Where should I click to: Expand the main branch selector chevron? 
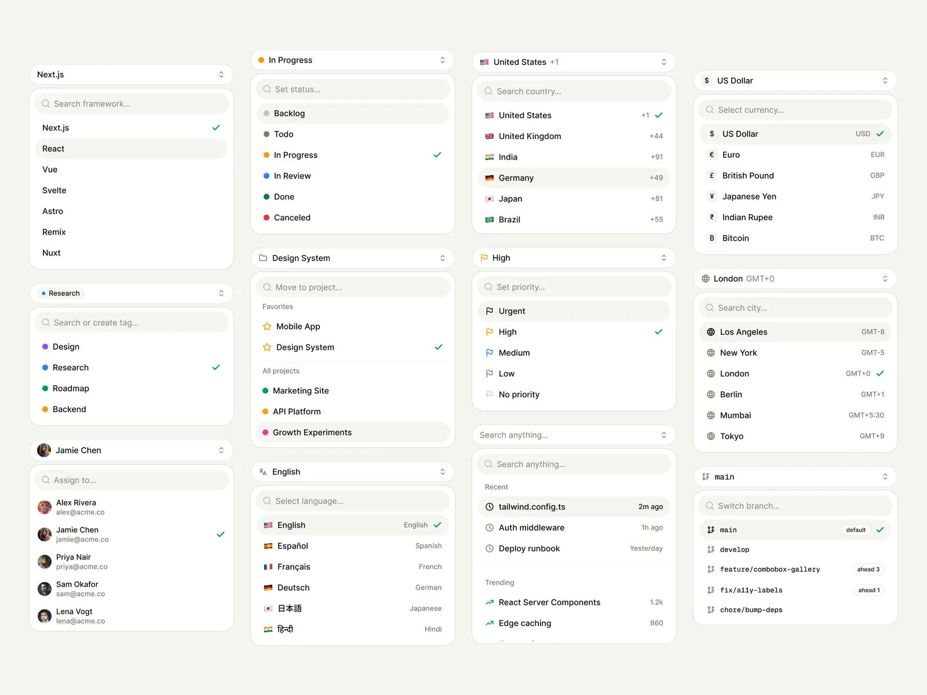point(885,477)
